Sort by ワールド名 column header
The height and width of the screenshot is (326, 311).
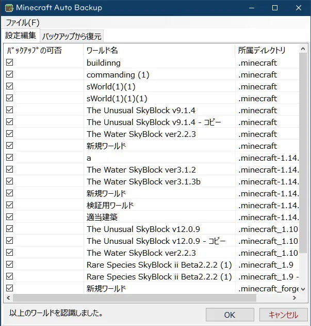click(159, 51)
